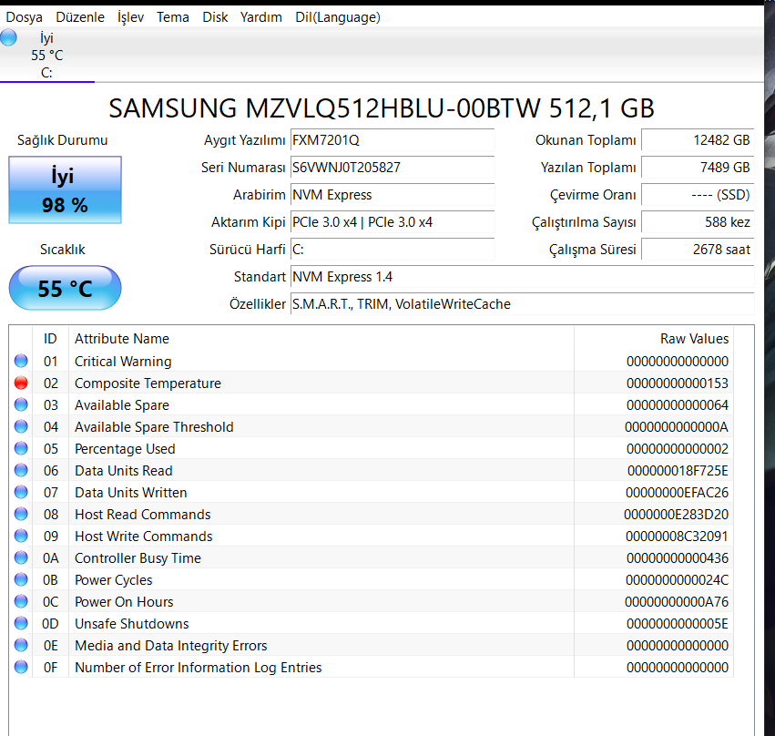Click the 55 °C temperature button
This screenshot has width=775, height=736.
(65, 288)
